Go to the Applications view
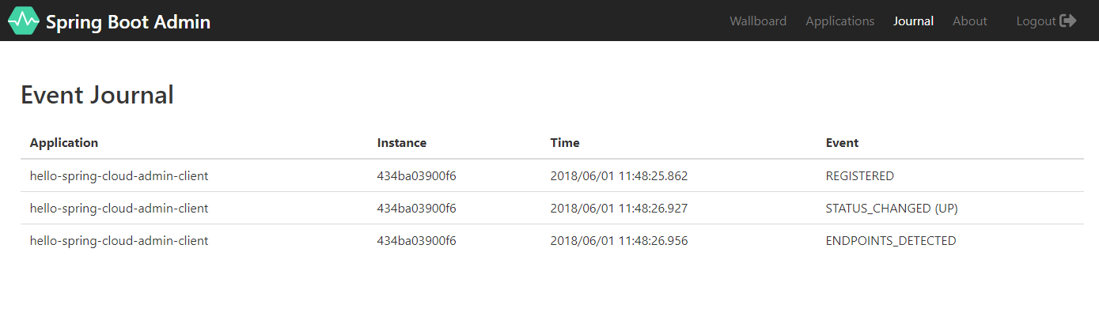Image resolution: width=1099 pixels, height=320 pixels. click(839, 21)
